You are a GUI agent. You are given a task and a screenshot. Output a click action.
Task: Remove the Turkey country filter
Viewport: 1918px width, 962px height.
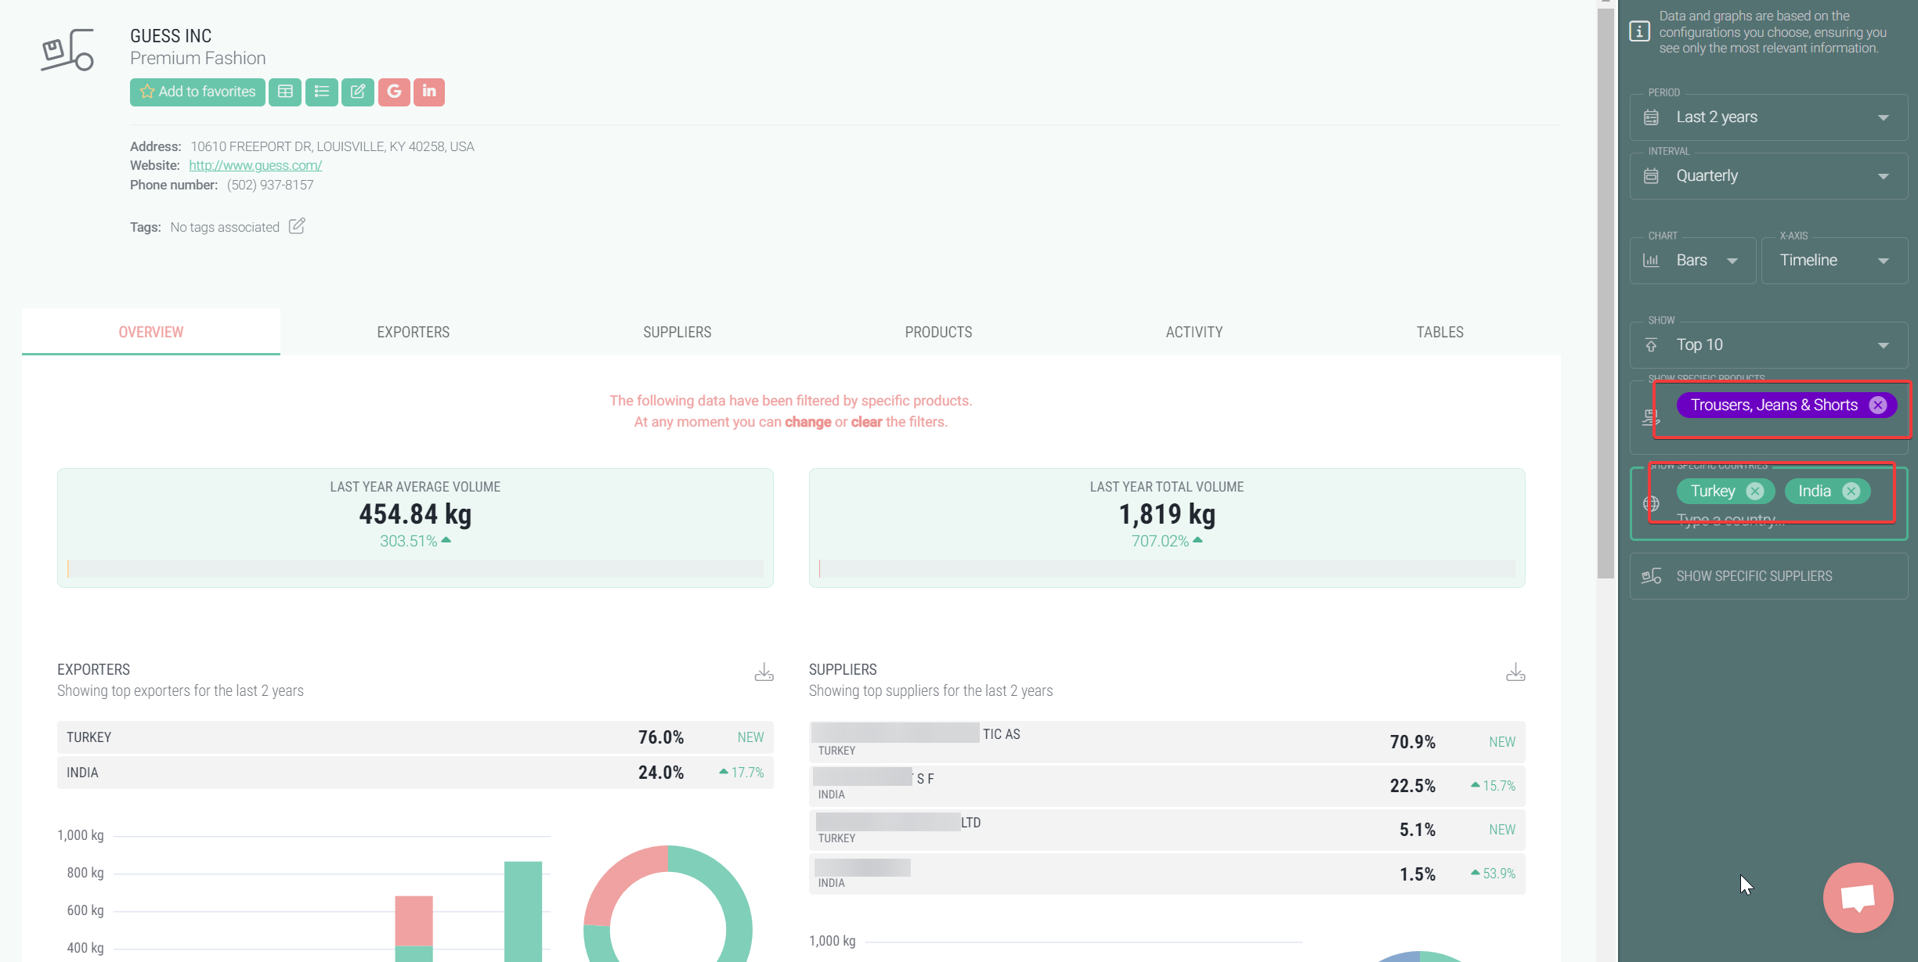click(1755, 491)
